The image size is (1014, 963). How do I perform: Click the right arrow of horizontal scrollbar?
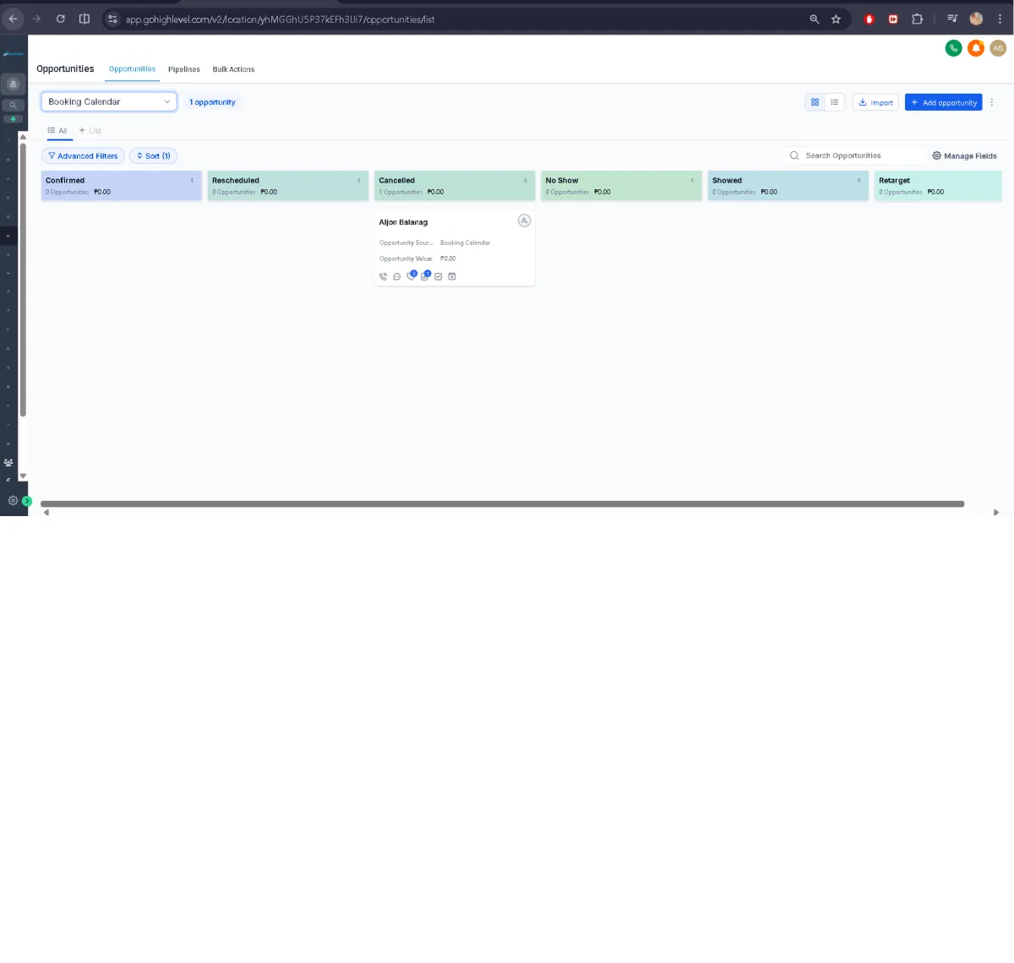(996, 512)
